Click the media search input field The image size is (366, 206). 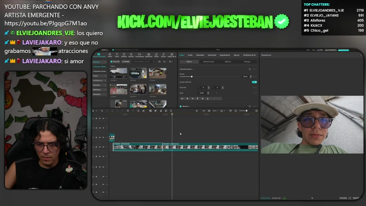point(143,62)
